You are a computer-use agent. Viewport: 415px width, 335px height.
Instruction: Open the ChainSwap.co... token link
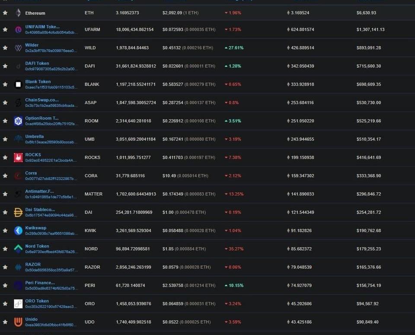(x=41, y=100)
